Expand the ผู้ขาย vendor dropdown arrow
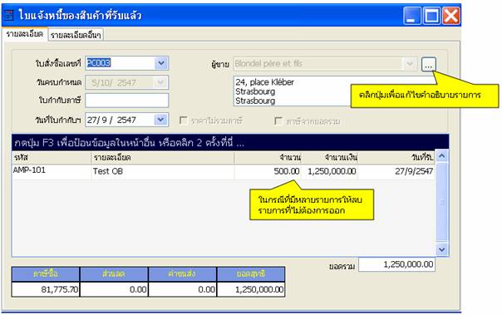 [410, 64]
